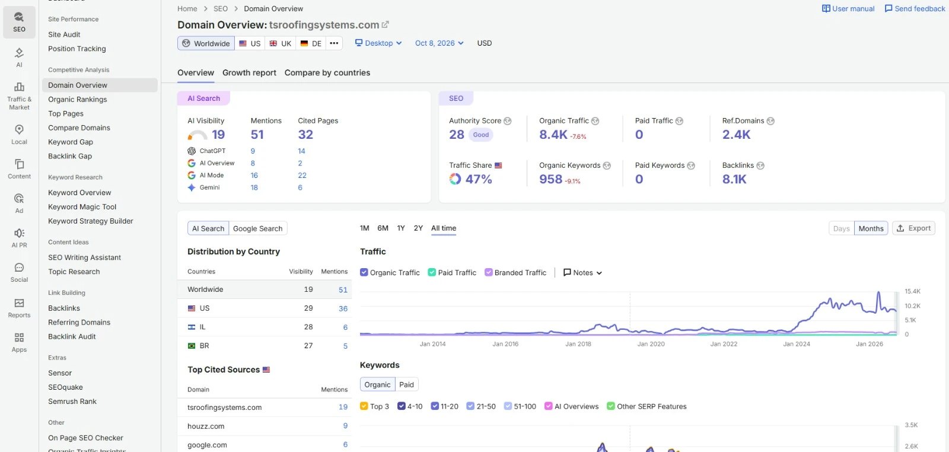Click the Paid Keywords globe icon
Screen dimensions: 949x452
691,165
